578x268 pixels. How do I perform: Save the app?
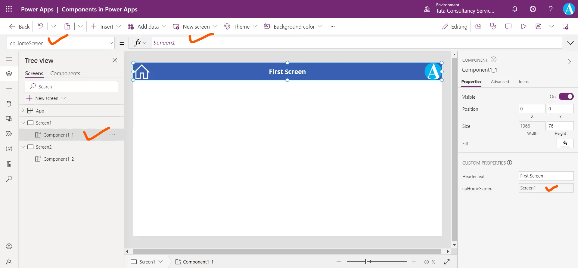tap(539, 26)
